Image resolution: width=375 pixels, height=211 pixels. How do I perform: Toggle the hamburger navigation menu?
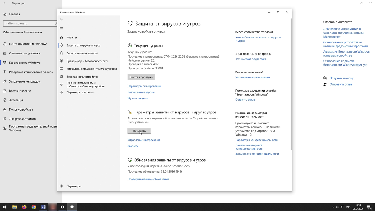(61, 28)
